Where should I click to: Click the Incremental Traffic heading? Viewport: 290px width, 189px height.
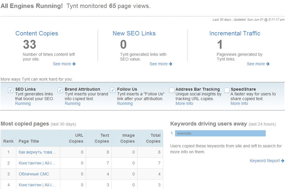pyautogui.click(x=235, y=33)
